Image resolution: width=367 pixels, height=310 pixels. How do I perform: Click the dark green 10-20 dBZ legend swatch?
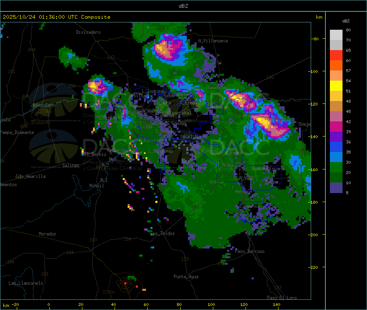pos(336,178)
